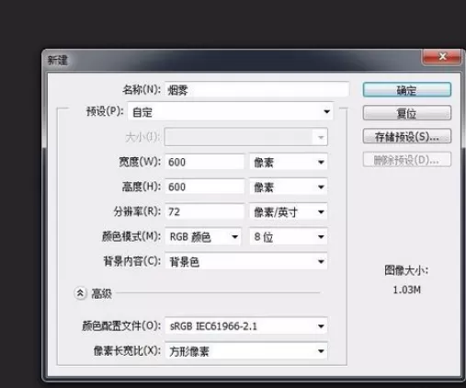
Task: Open the 背景内容 background contents dropdown
Action: tap(246, 261)
